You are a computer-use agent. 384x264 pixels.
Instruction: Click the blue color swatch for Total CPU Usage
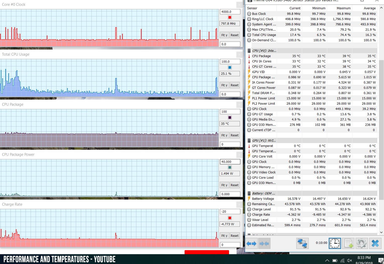click(230, 67)
